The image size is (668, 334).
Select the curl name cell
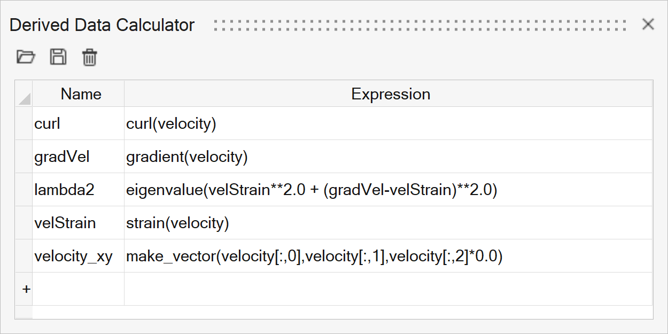[78, 124]
